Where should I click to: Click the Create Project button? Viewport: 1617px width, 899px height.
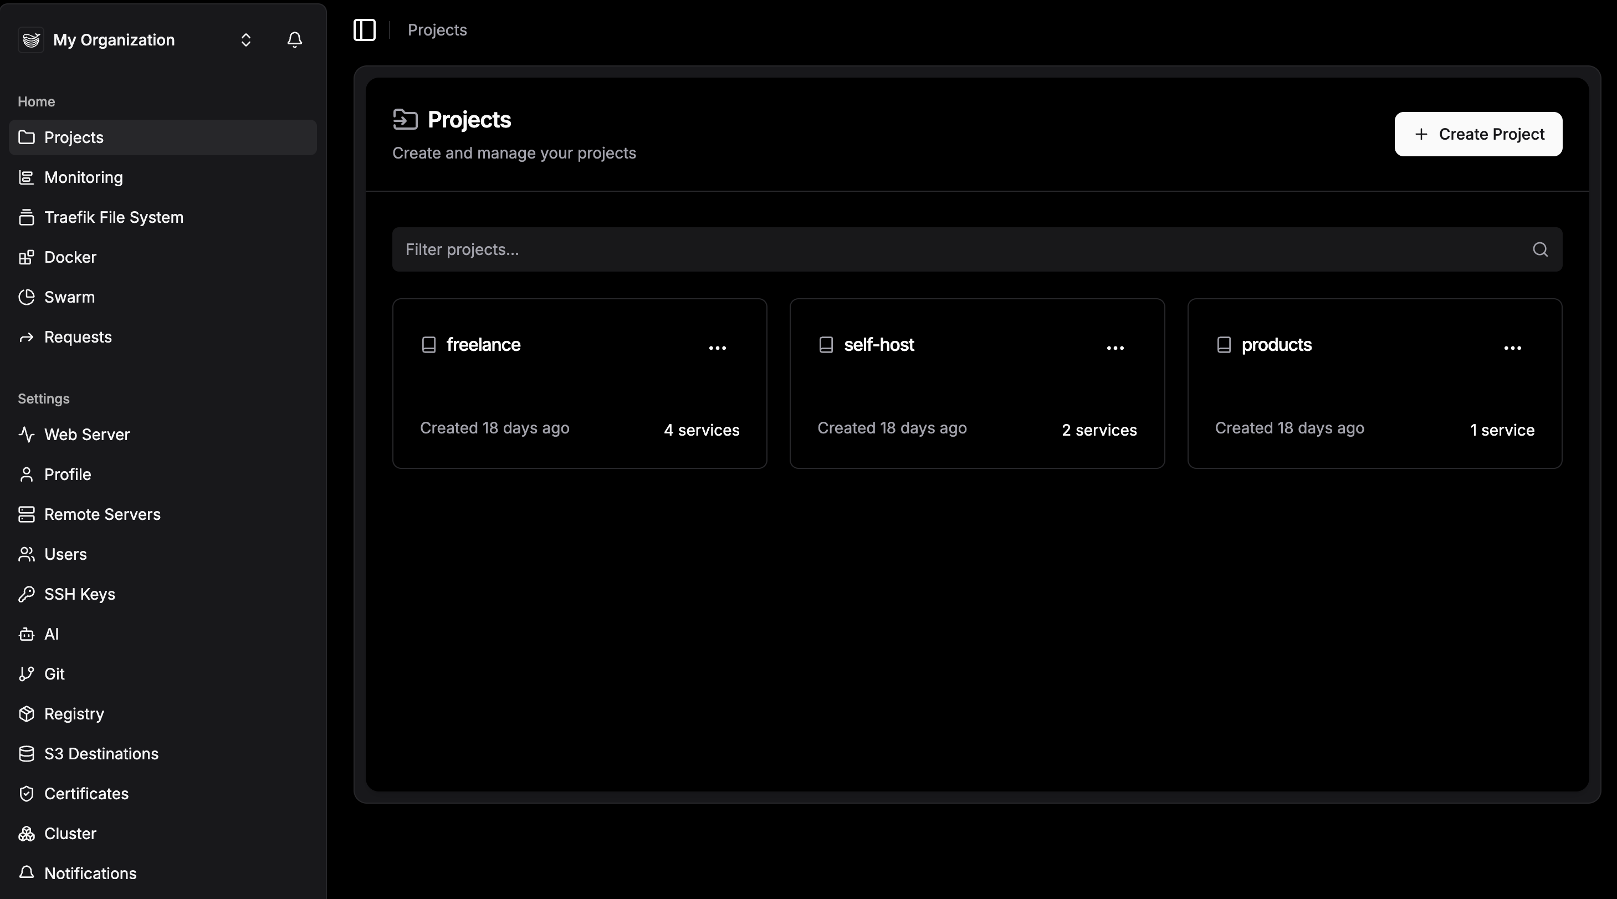pyautogui.click(x=1478, y=134)
